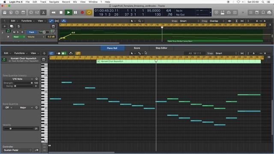This screenshot has height=154, width=274.
Task: Duplicate the track
Action: (12, 27)
